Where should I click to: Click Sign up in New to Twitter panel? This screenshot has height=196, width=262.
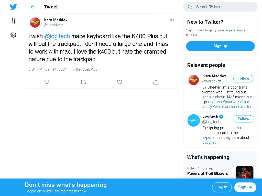coord(220,46)
